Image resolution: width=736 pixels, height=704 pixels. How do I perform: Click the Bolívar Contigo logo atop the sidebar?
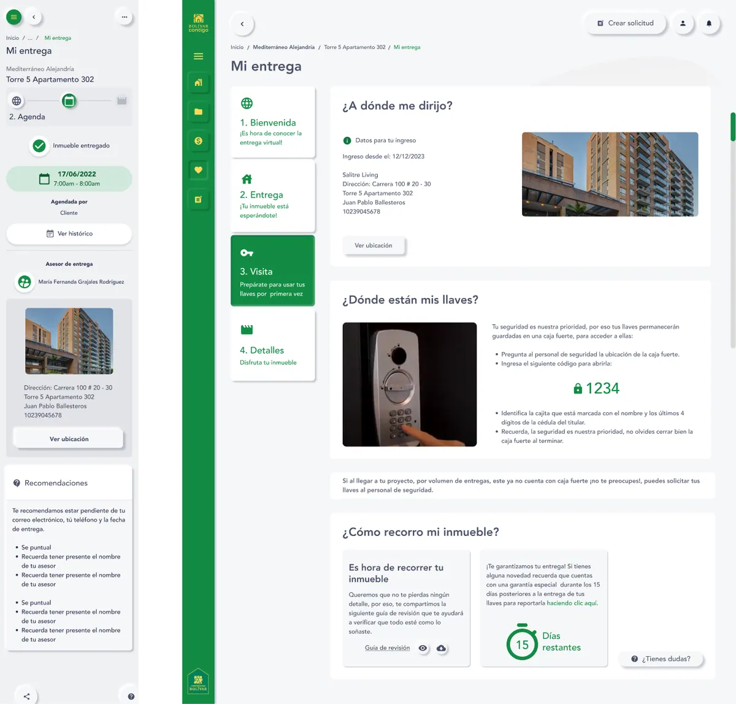(x=198, y=23)
